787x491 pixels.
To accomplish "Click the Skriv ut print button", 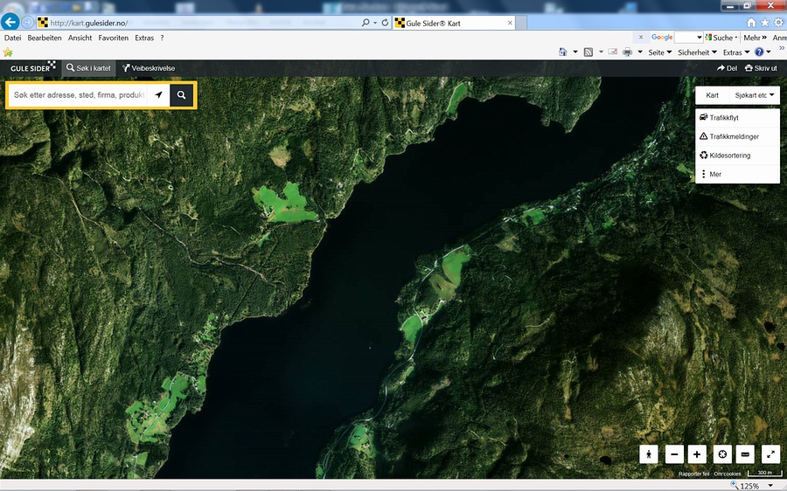I will click(760, 68).
